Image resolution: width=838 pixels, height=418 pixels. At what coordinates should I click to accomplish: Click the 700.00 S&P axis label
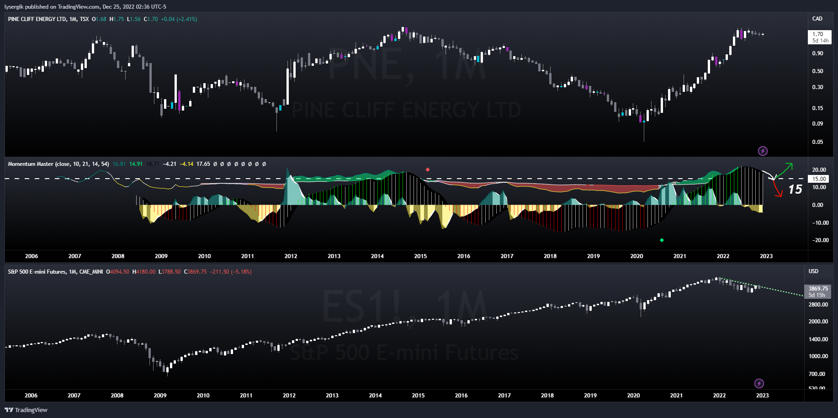pyautogui.click(x=817, y=374)
